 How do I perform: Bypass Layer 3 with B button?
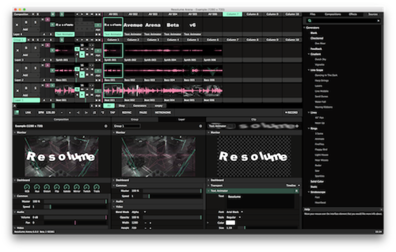tap(26, 47)
